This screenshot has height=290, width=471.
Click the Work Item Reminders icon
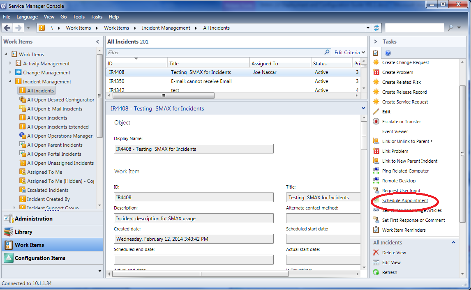click(x=376, y=230)
